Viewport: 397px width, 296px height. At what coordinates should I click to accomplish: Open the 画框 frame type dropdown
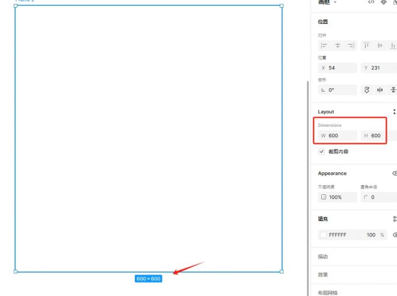coord(328,2)
